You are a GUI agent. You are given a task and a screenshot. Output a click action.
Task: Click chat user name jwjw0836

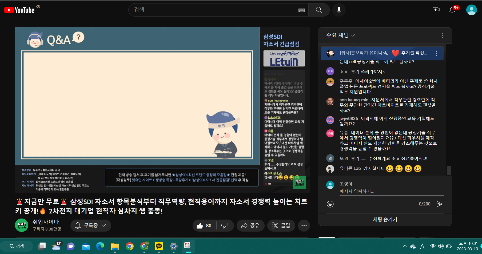[349, 118]
